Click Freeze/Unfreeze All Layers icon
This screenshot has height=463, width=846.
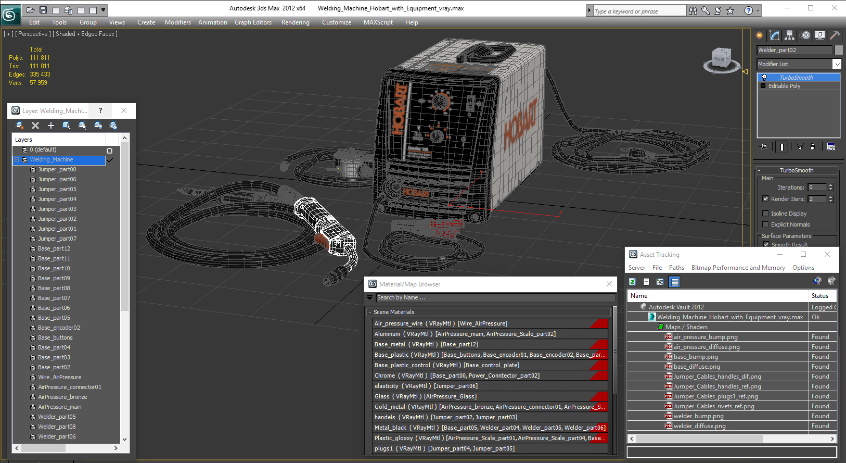pos(113,126)
